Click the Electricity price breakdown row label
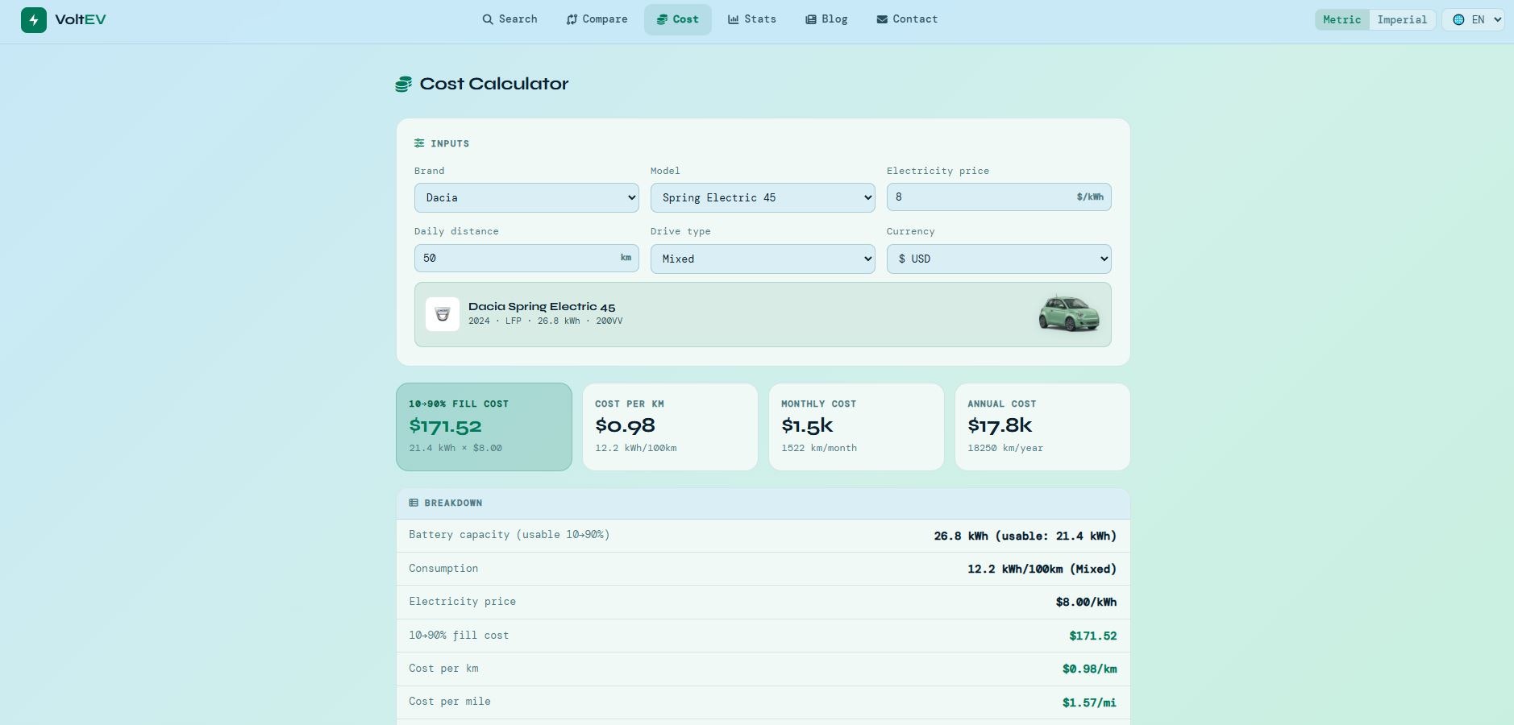 pos(462,602)
